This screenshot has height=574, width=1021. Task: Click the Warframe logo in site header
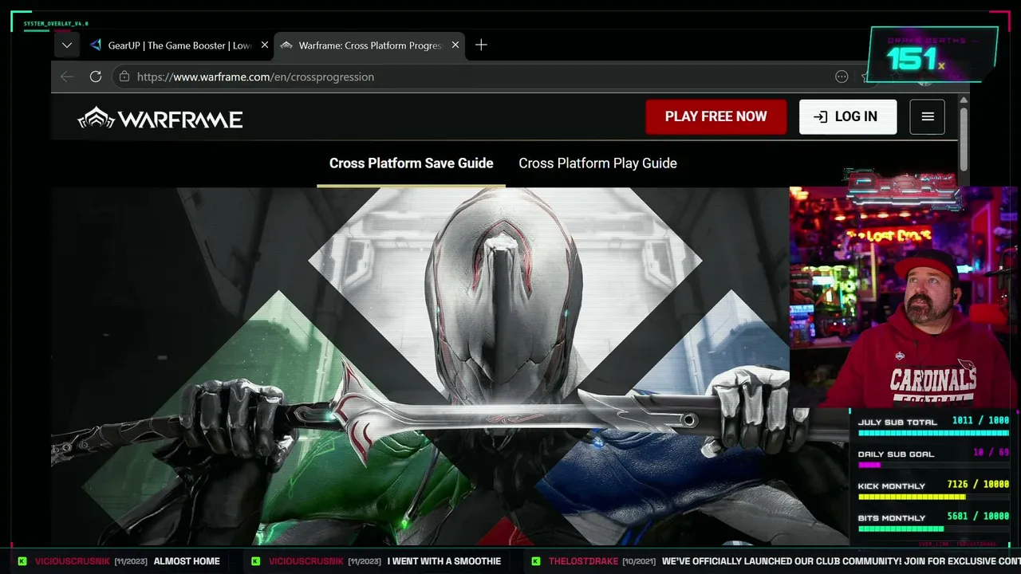point(160,118)
